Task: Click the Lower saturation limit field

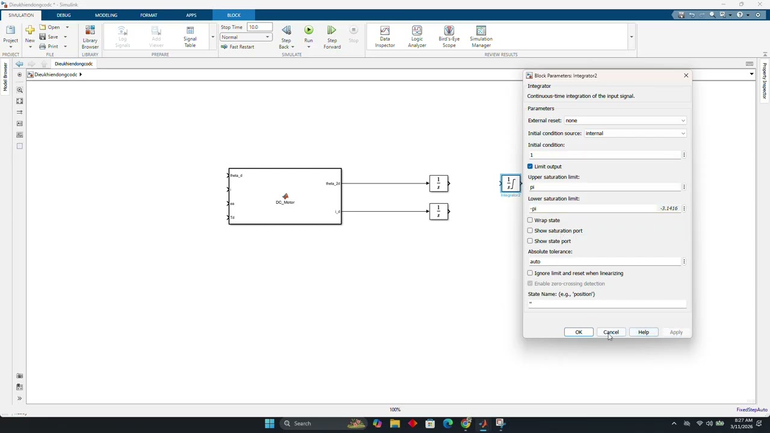Action: [604, 209]
